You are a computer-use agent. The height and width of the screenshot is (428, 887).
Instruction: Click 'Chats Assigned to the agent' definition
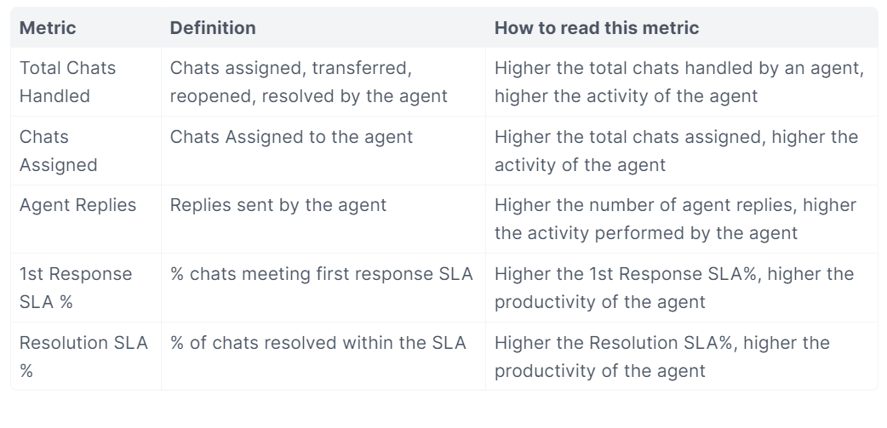[291, 137]
